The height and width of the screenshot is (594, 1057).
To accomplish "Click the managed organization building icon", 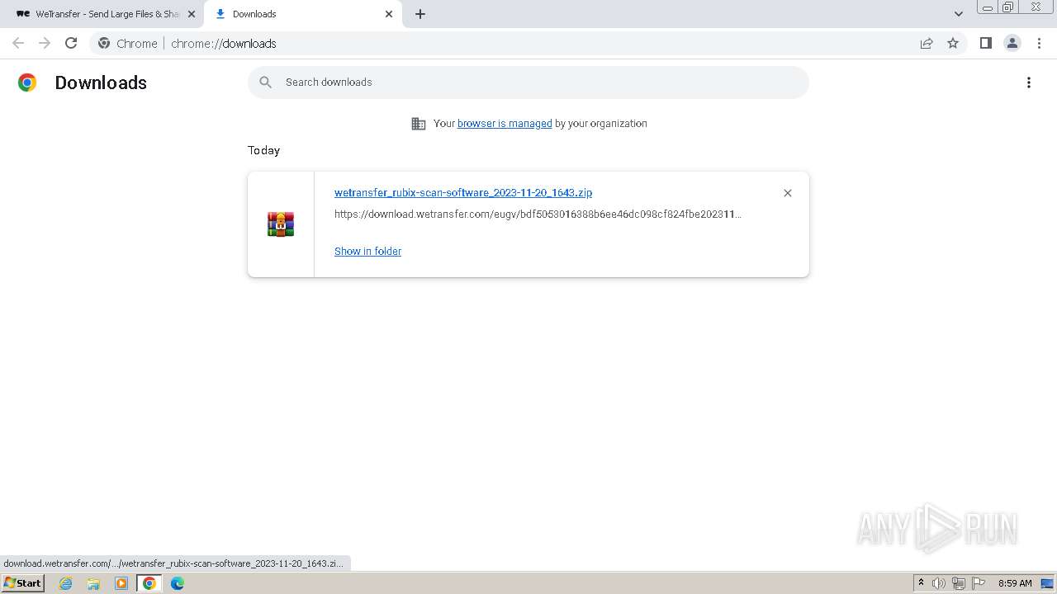I will tap(419, 124).
